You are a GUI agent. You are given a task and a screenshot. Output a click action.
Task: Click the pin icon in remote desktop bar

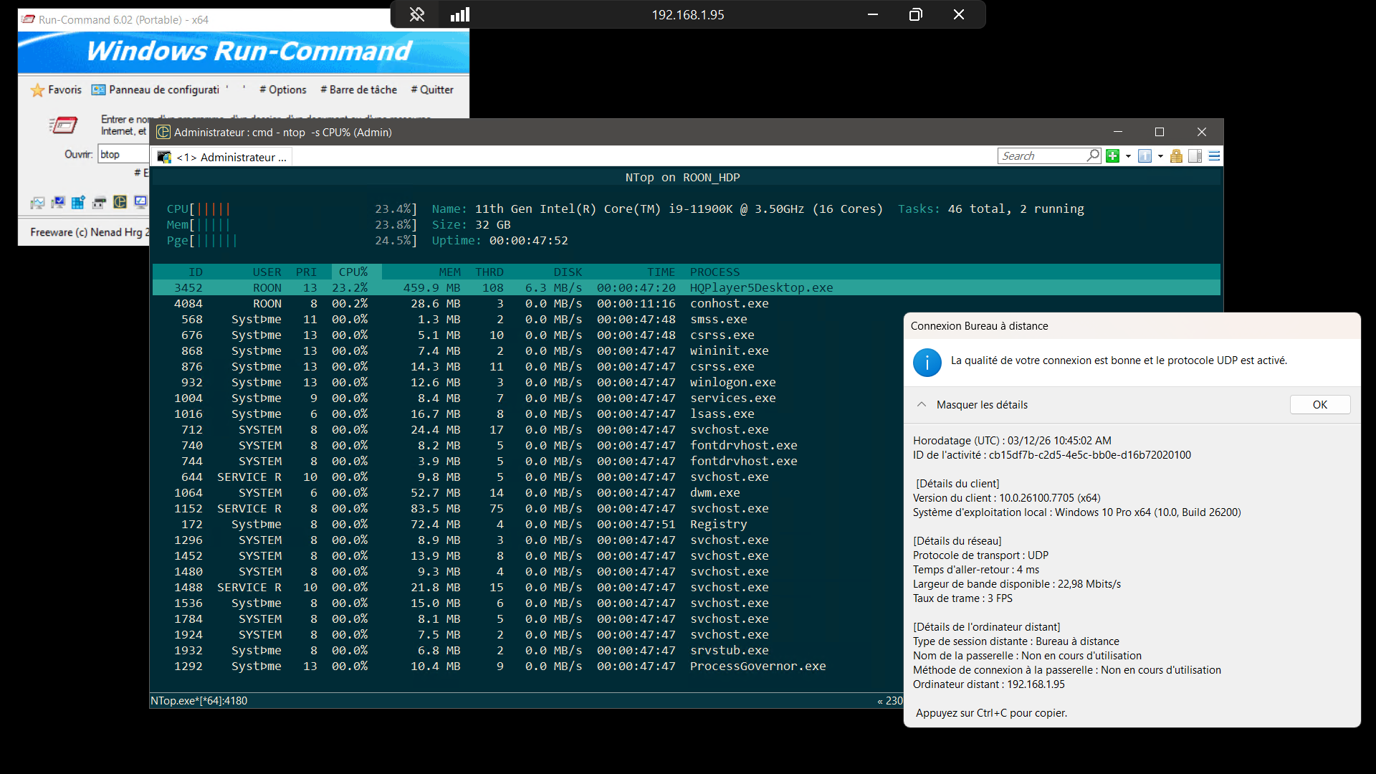click(x=417, y=14)
